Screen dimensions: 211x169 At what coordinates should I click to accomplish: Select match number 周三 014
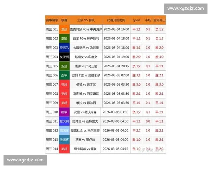pos(52,149)
